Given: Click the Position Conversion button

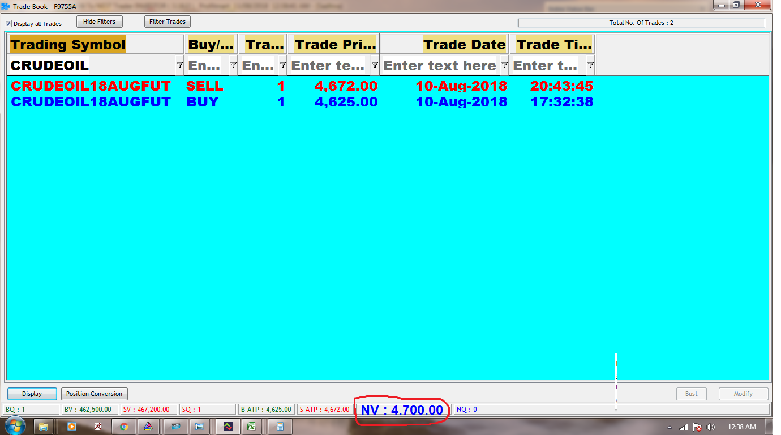Looking at the screenshot, I should [94, 394].
